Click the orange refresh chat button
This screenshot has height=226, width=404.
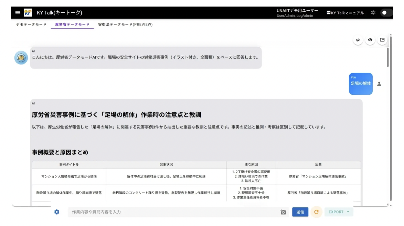[x=316, y=212]
